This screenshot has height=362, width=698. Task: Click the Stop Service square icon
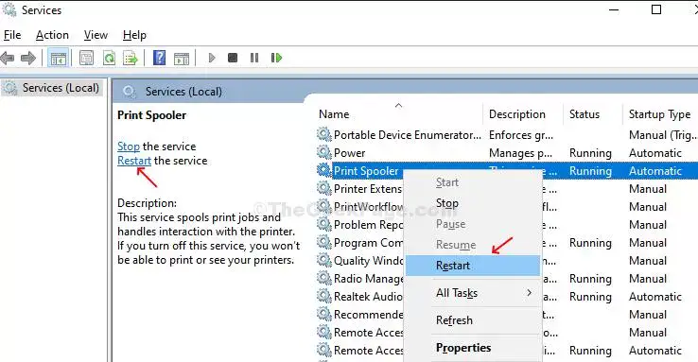click(x=233, y=58)
